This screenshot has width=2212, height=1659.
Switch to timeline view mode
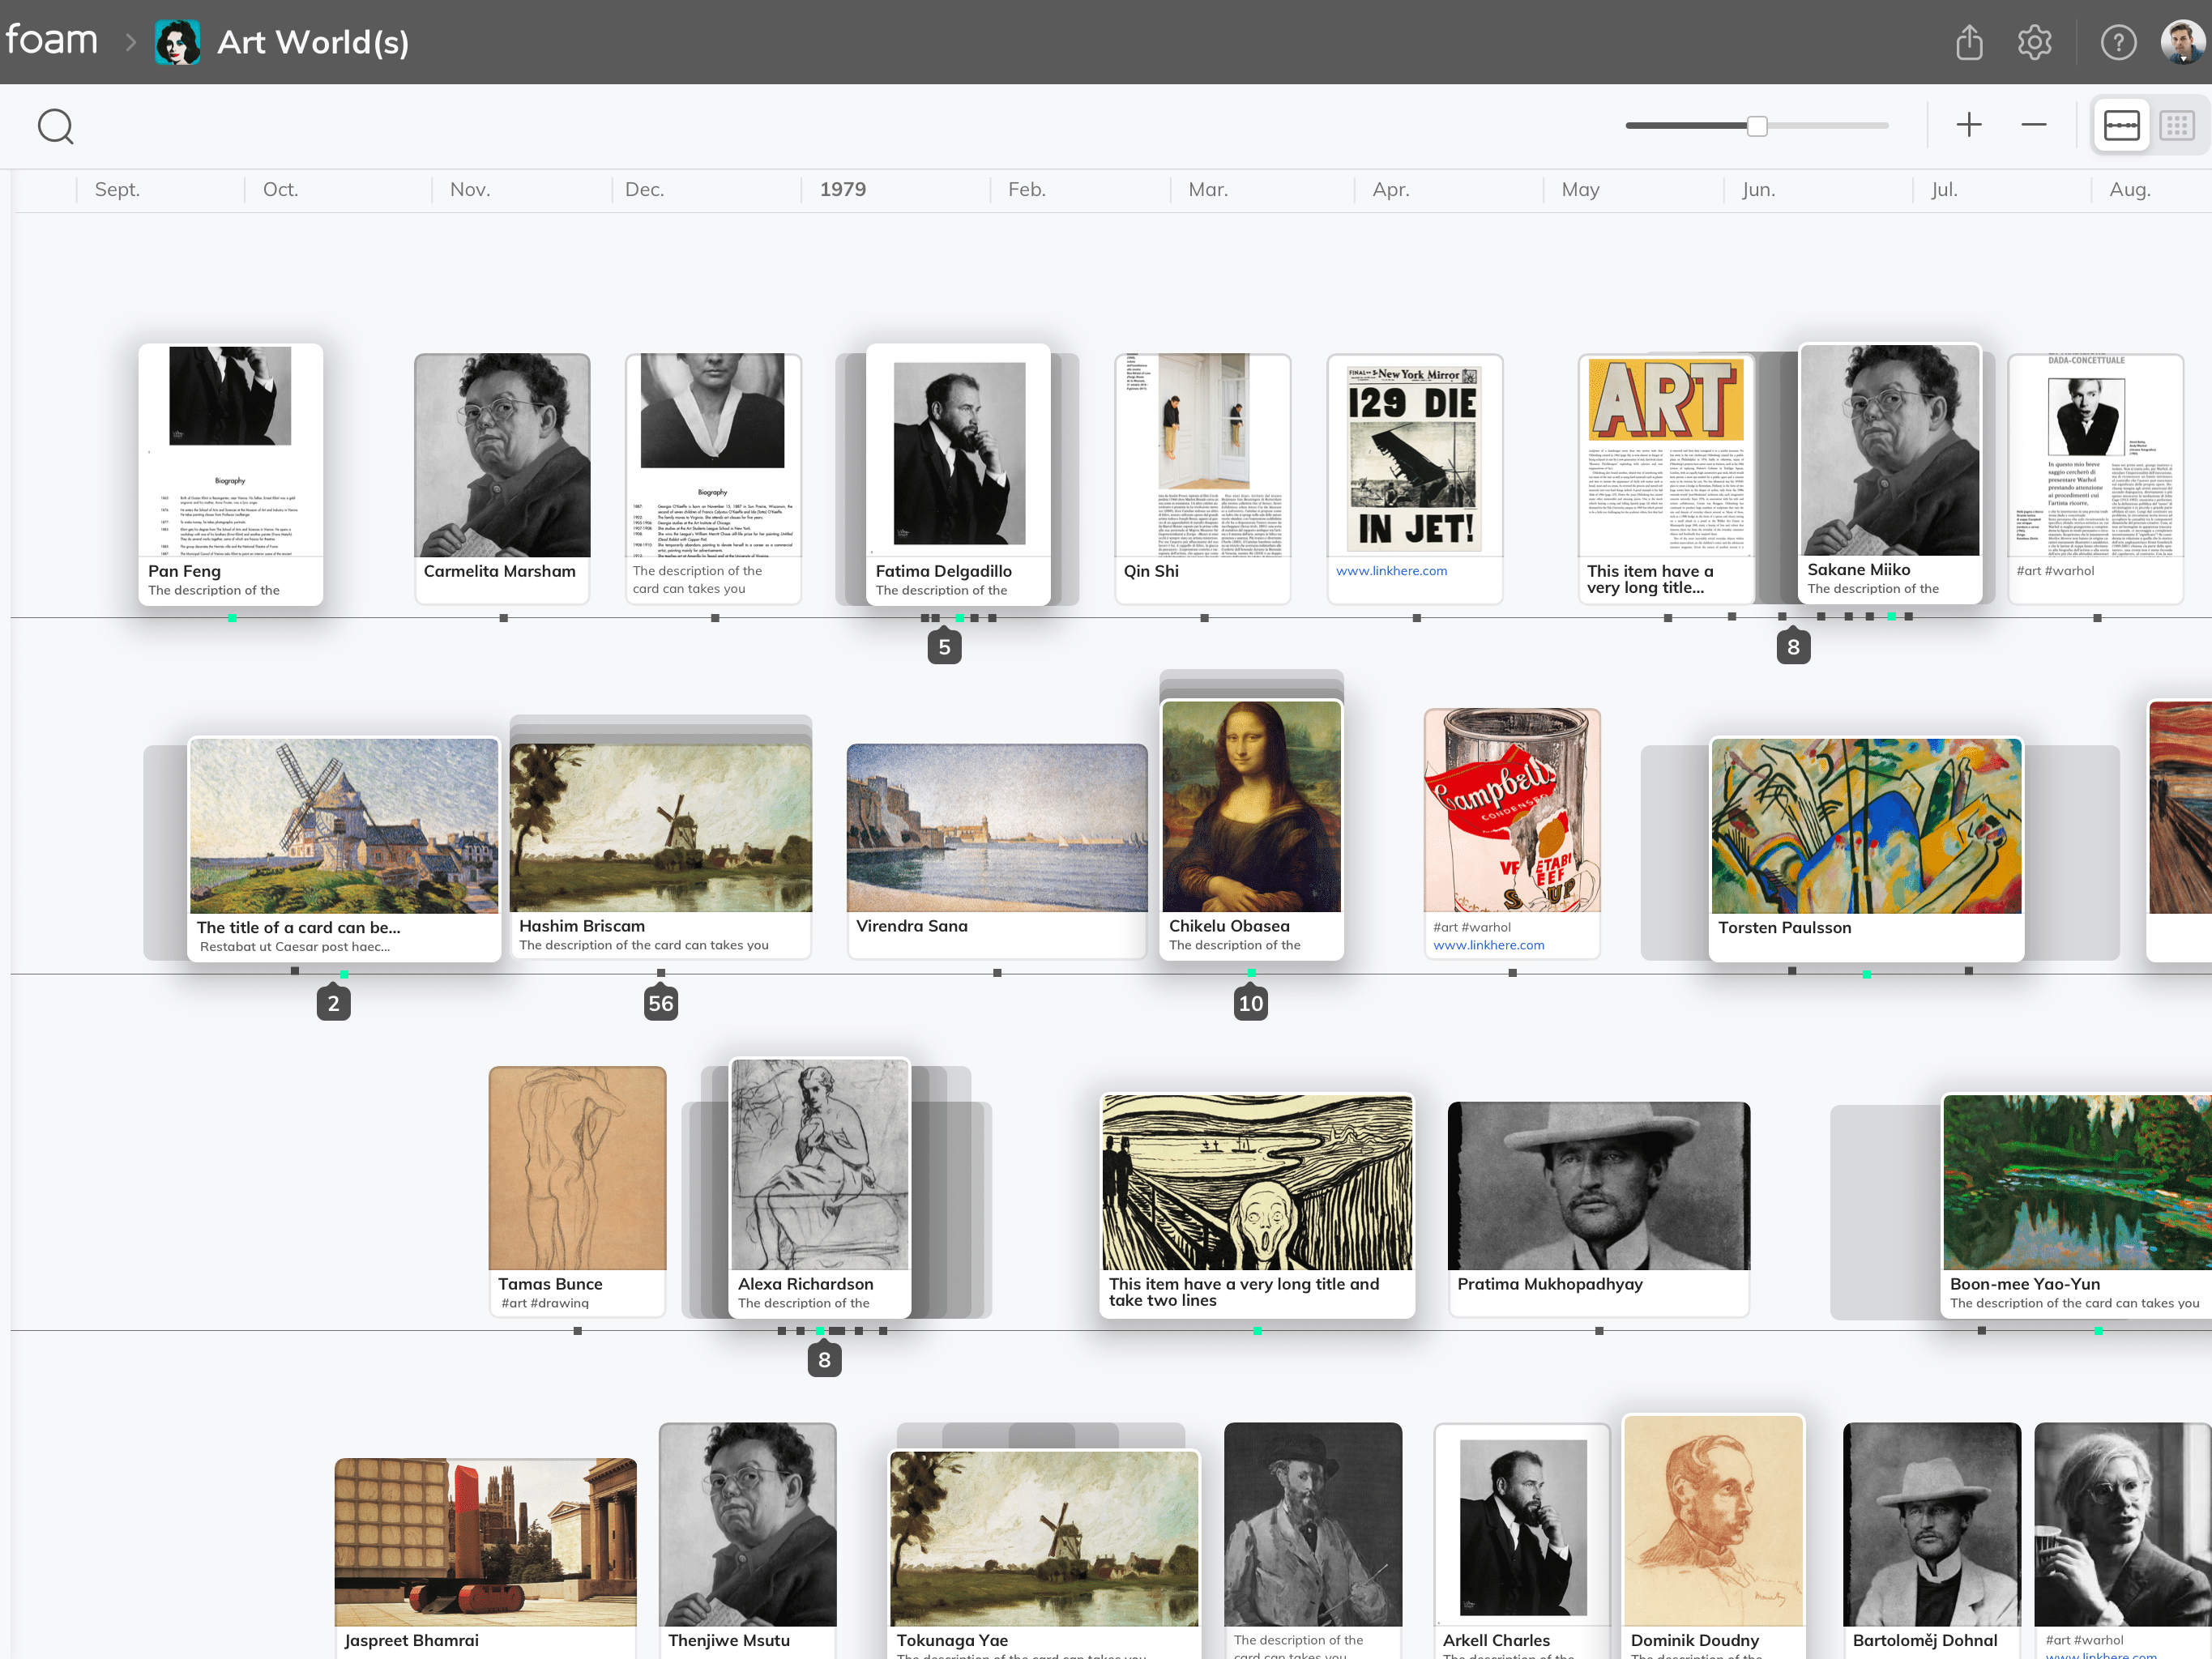tap(2121, 125)
